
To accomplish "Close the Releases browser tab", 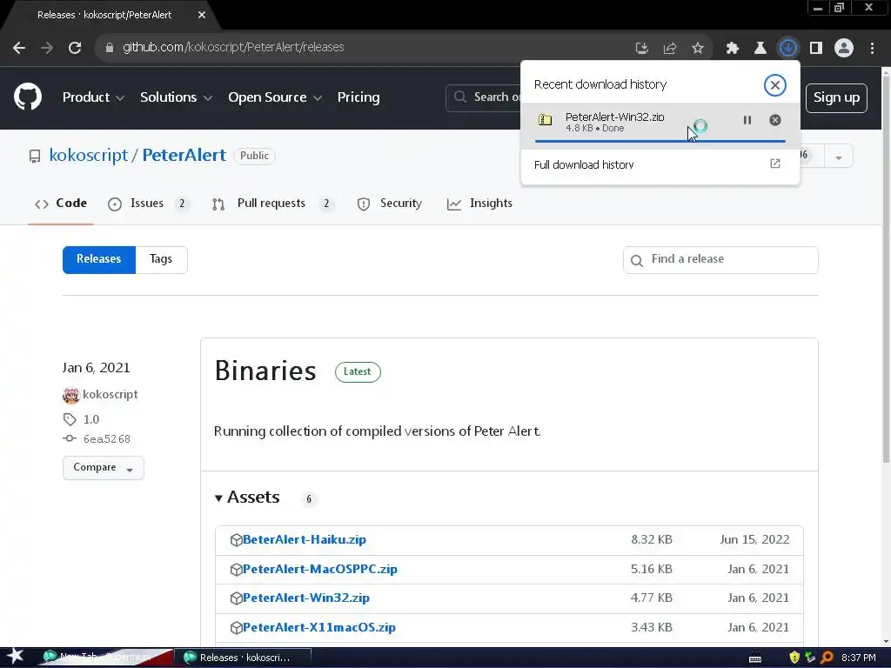I will pos(202,15).
